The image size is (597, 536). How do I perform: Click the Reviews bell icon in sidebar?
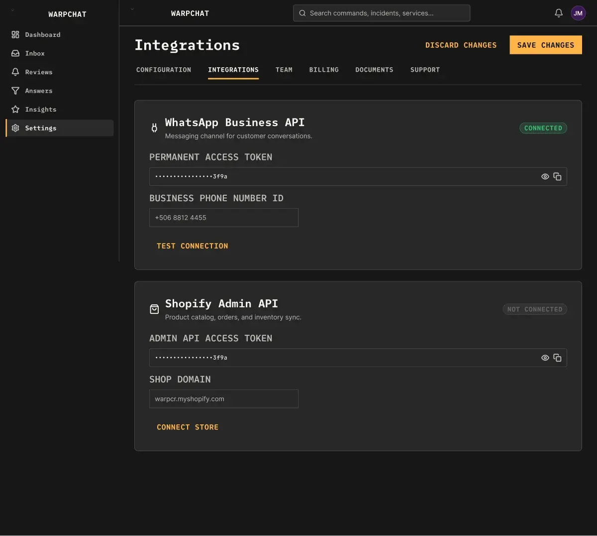point(15,72)
